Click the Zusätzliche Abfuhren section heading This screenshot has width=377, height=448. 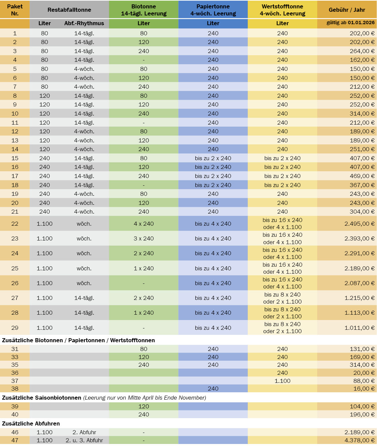[31, 423]
